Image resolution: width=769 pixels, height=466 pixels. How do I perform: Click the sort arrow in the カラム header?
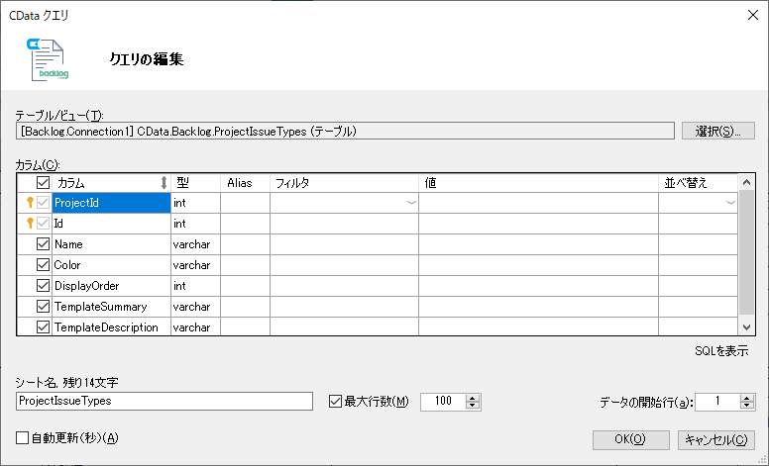pyautogui.click(x=164, y=183)
